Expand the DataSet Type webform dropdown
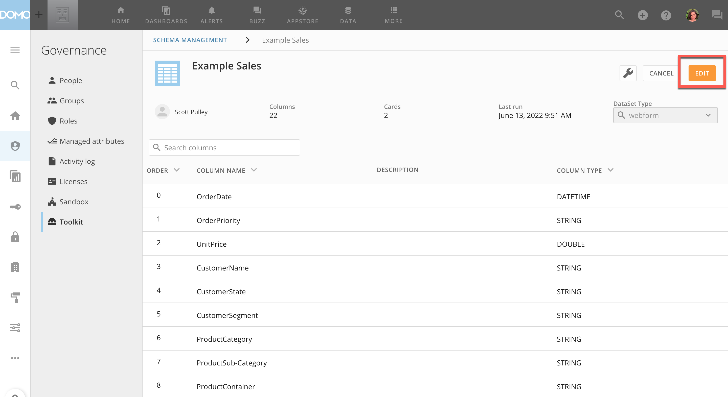728x397 pixels. click(665, 115)
